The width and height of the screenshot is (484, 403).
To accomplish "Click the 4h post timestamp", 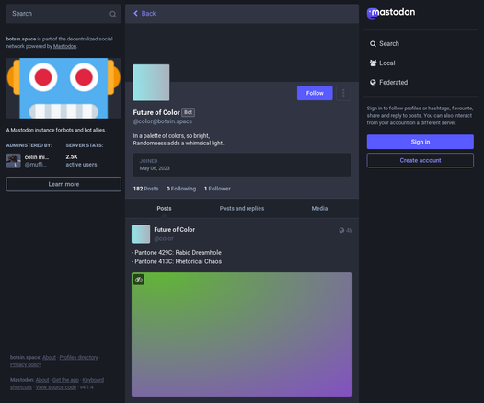I will coord(349,230).
